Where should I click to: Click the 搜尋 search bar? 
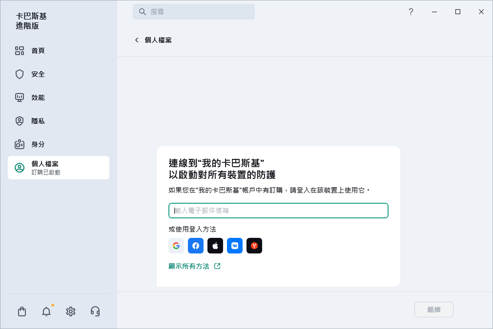click(x=194, y=11)
